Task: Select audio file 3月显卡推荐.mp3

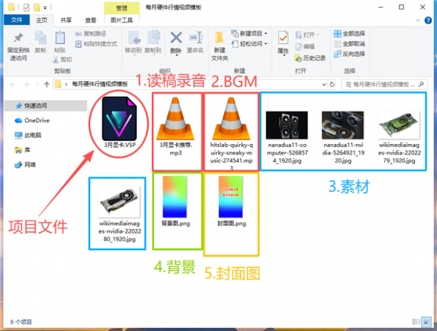Action: tap(175, 126)
